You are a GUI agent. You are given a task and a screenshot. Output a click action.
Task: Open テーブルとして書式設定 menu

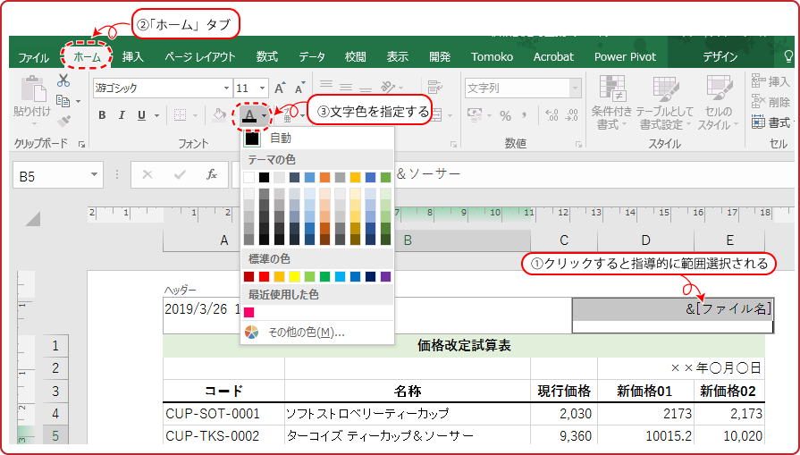point(665,102)
